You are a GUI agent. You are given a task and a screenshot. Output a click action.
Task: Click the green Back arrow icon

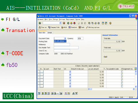68,23
